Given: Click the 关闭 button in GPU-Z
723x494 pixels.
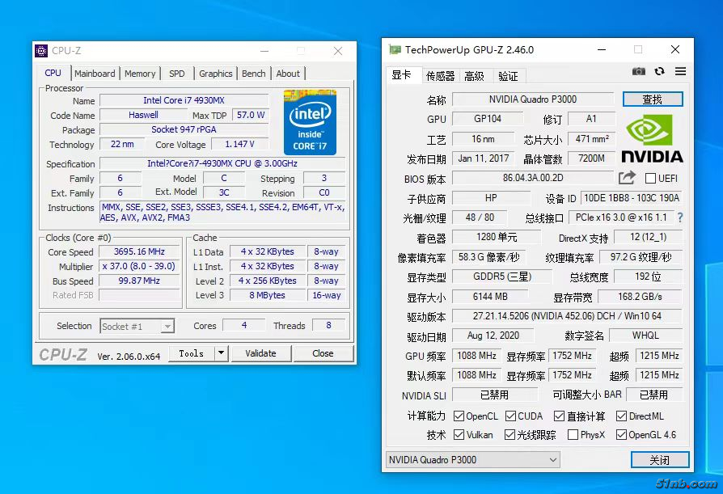Looking at the screenshot, I should tap(660, 459).
